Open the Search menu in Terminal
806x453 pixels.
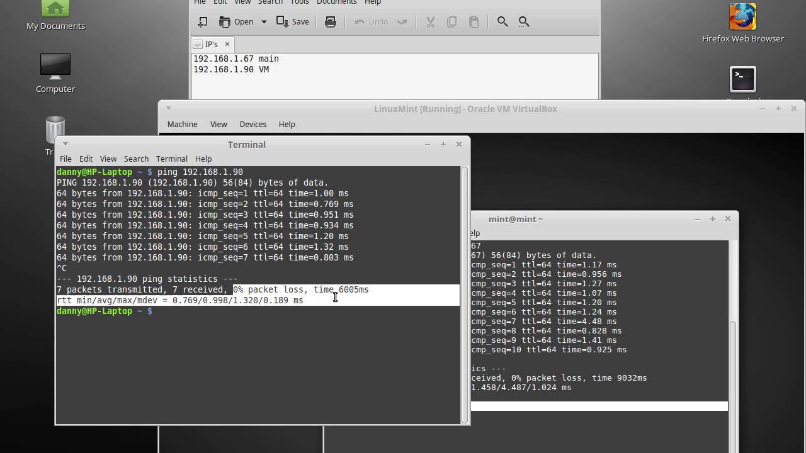[x=136, y=159]
